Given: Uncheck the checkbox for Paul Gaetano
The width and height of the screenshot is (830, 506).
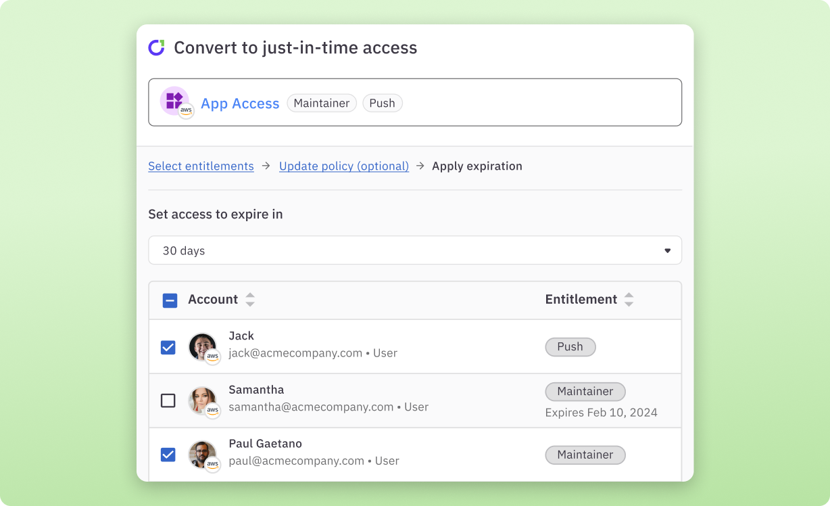Looking at the screenshot, I should tap(168, 455).
